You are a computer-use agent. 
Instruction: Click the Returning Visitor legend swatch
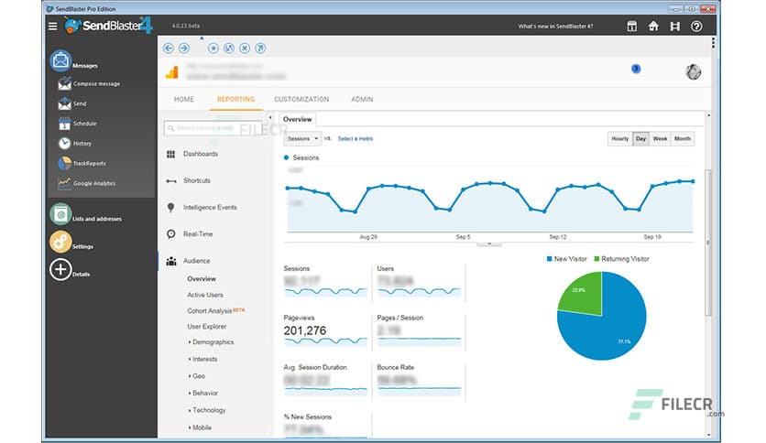596,259
